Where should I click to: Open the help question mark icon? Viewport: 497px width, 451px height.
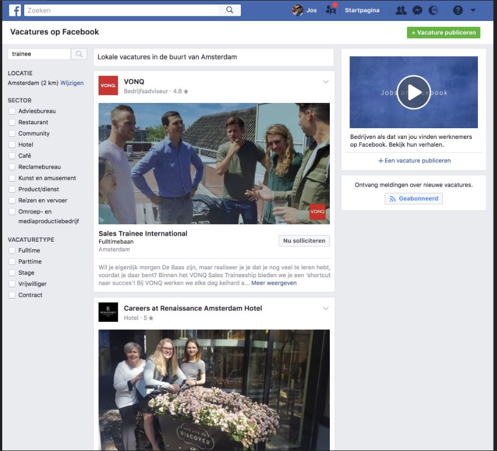tap(458, 11)
